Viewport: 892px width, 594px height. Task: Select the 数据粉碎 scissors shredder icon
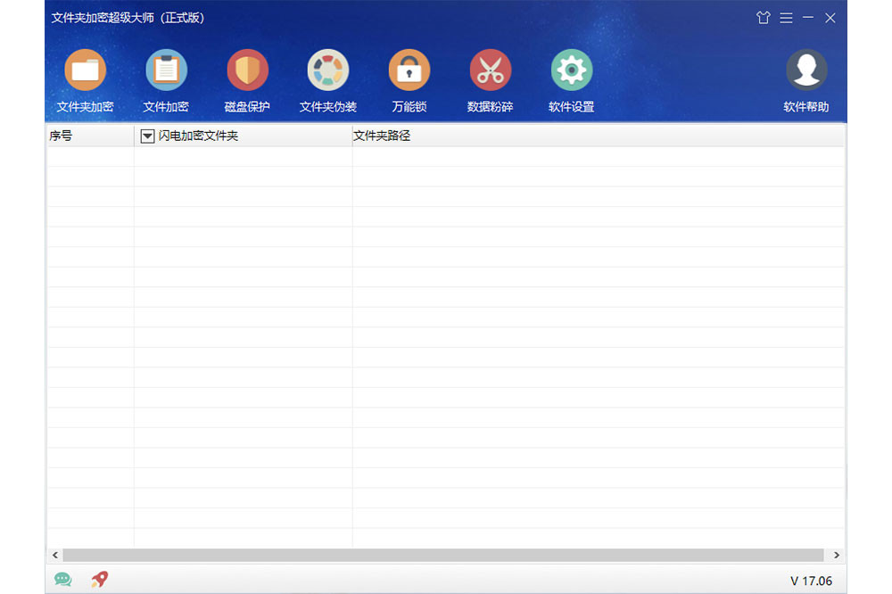490,70
